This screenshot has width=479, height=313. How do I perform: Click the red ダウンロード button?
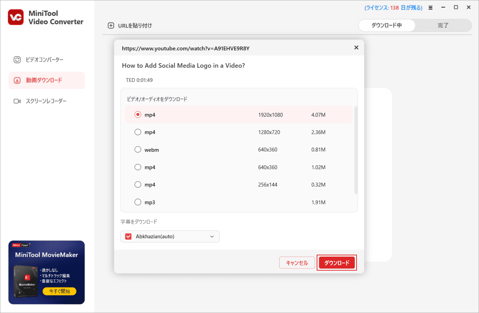coord(337,263)
